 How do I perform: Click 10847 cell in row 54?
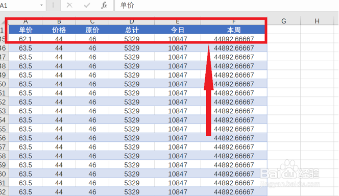[178, 120]
